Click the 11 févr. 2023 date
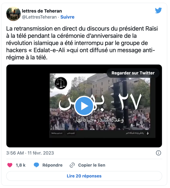The height and width of the screenshot is (188, 170). [x=41, y=153]
